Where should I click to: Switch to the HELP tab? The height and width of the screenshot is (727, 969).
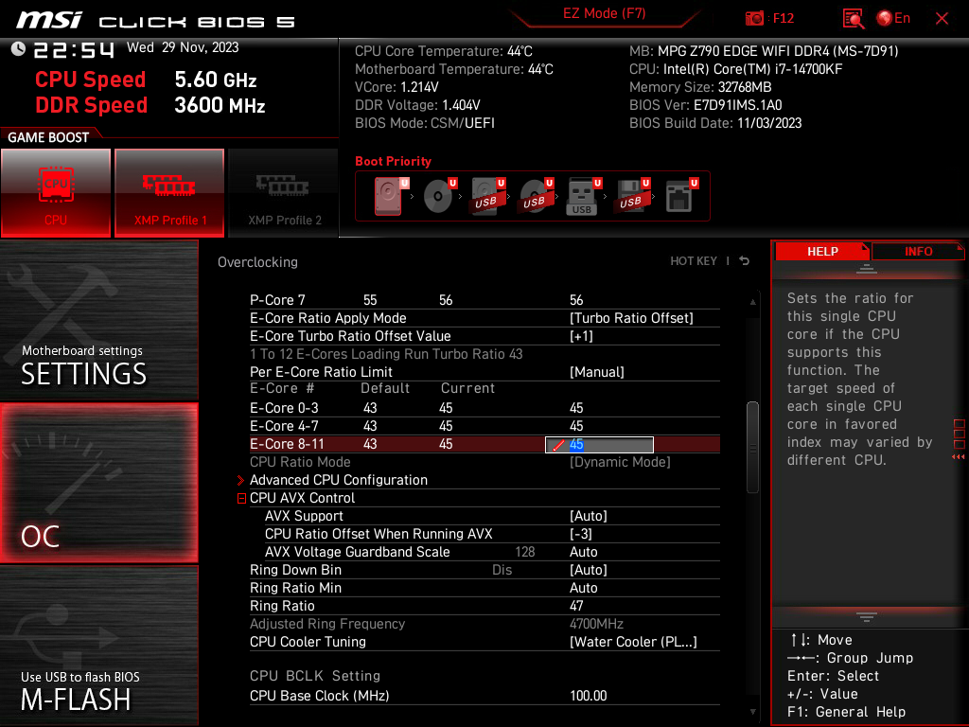point(822,252)
